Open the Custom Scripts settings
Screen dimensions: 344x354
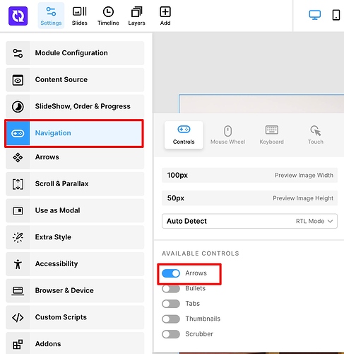(x=75, y=317)
